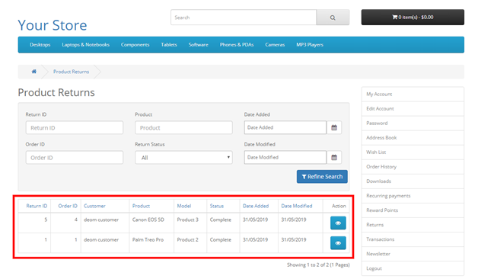
Task: Focus the top Search field
Action: 244,18
